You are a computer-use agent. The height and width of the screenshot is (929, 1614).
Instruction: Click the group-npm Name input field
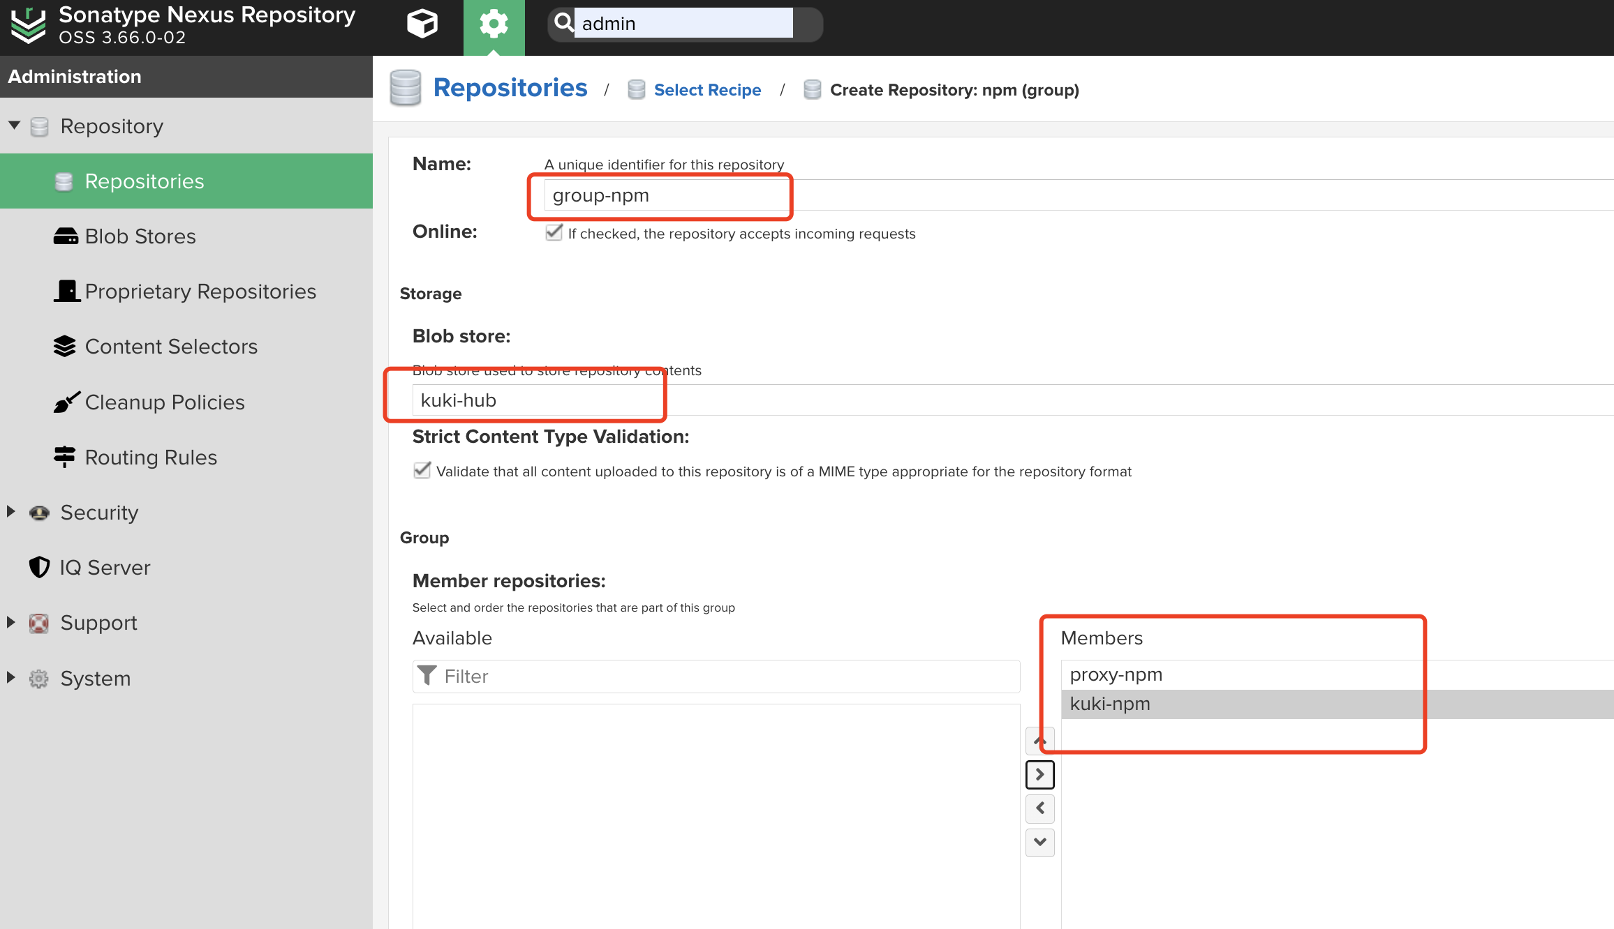coord(1079,195)
